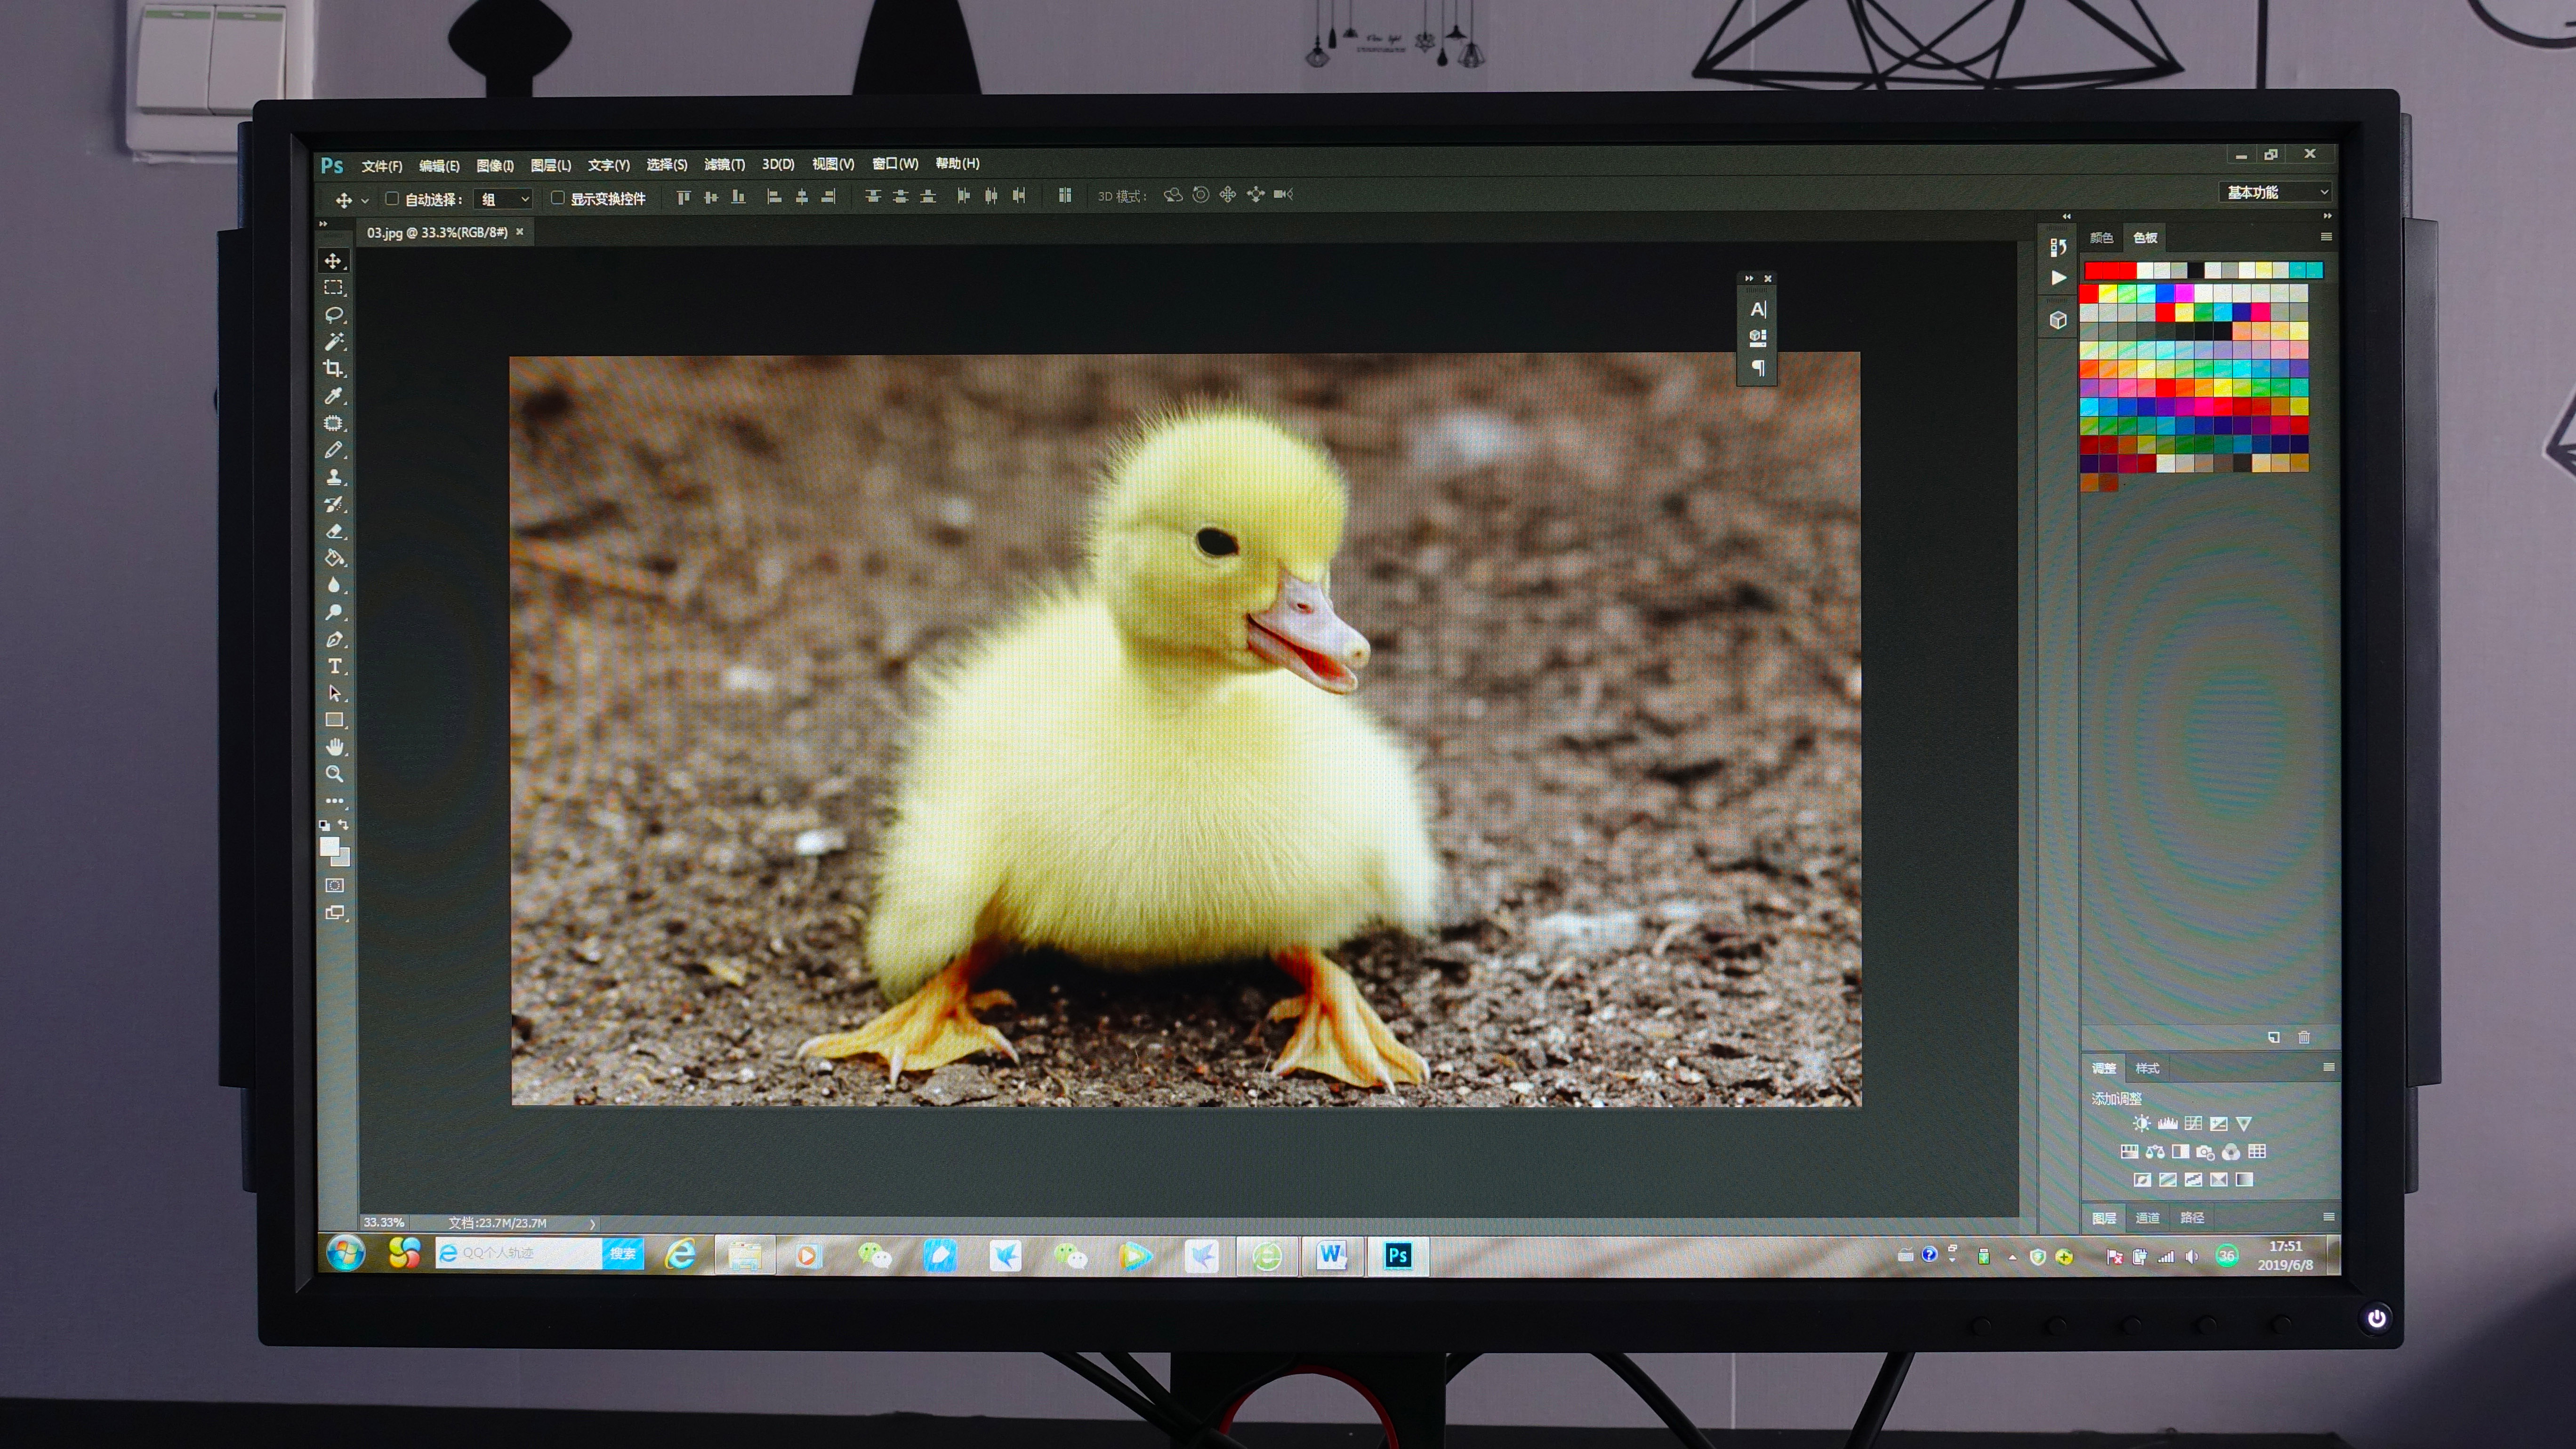Enable the 自动选择 checkbox

tap(392, 199)
